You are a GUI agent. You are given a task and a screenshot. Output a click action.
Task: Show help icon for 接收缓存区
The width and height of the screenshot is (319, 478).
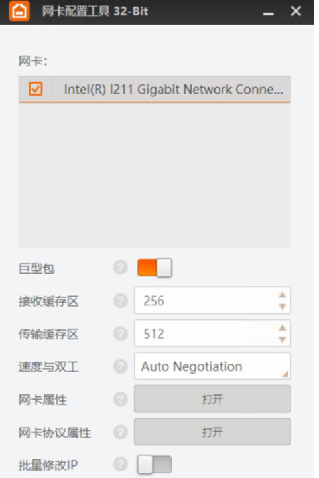[x=121, y=301]
